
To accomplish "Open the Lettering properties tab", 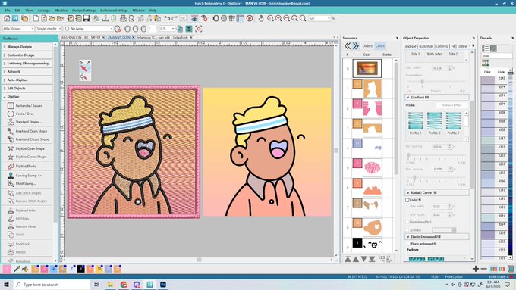I will [x=442, y=46].
